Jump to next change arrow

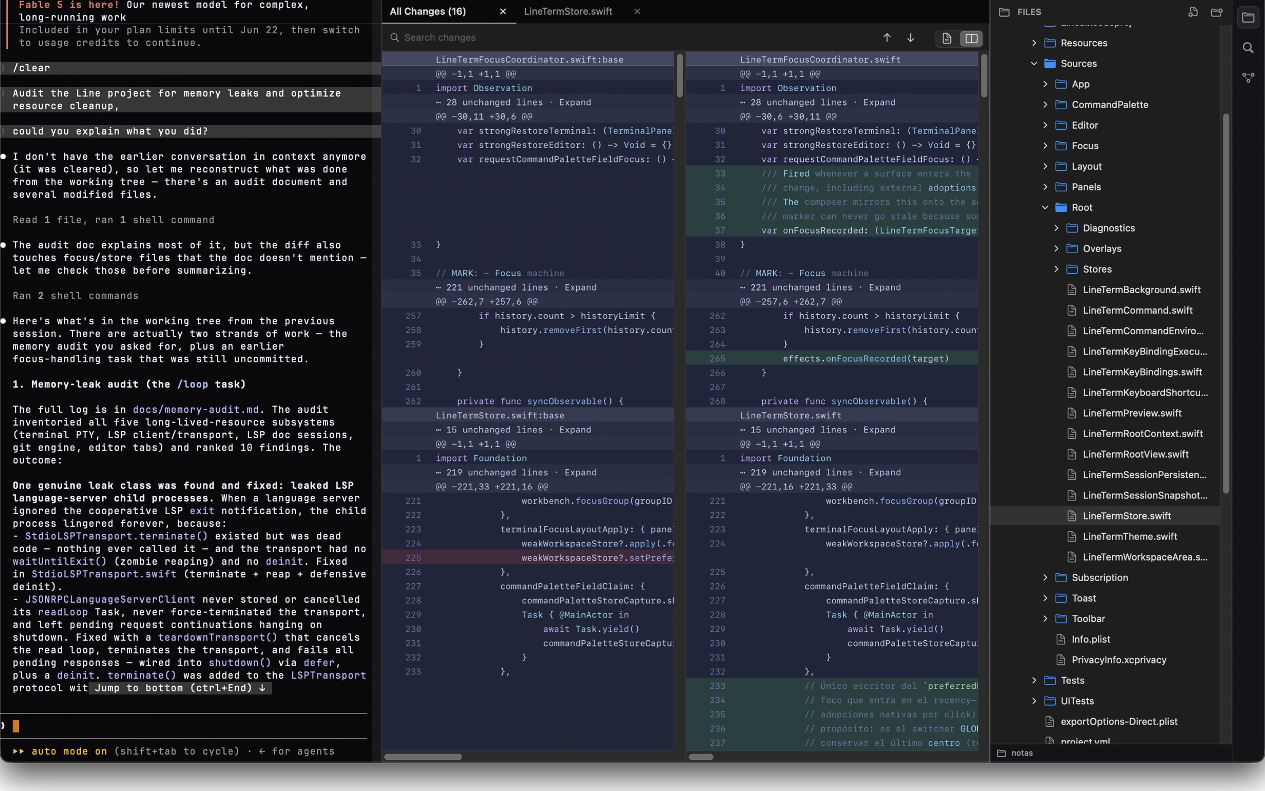[910, 38]
